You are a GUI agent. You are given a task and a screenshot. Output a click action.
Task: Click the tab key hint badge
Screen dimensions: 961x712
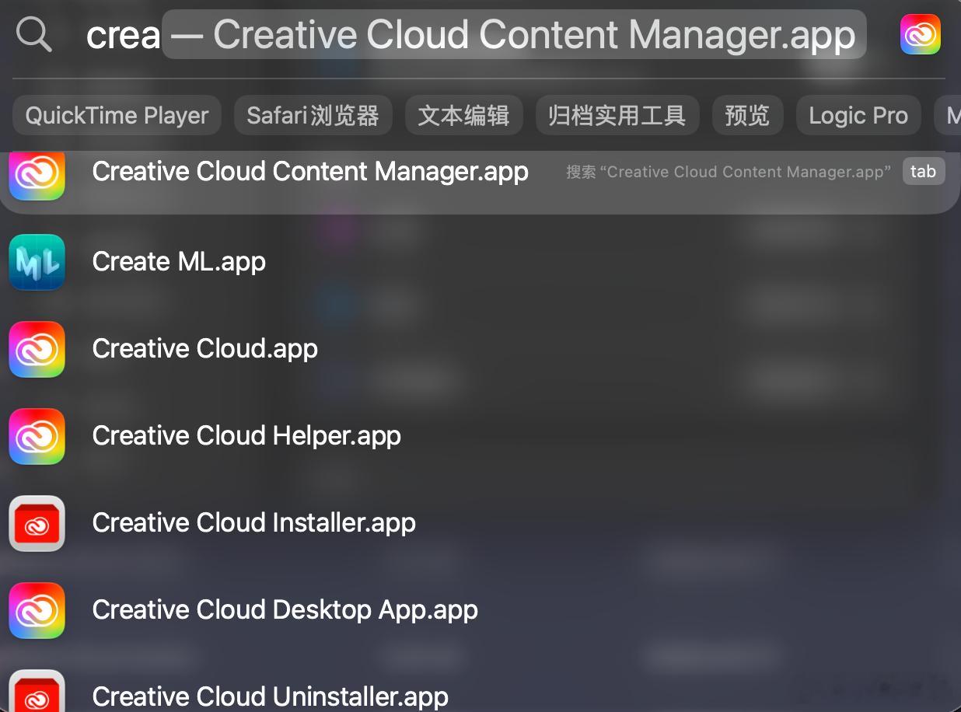click(x=924, y=172)
